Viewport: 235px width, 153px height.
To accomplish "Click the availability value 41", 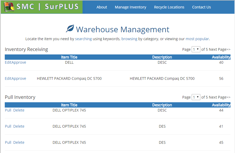I will (221, 126).
